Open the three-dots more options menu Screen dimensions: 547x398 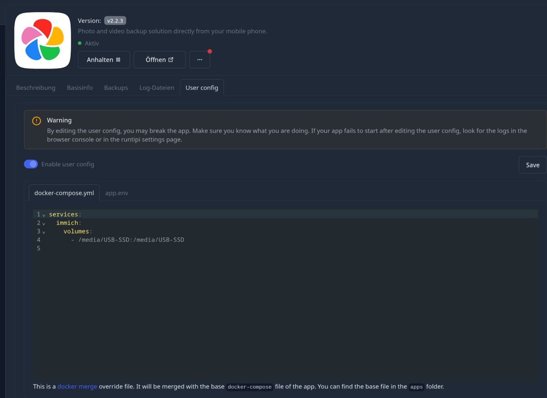click(200, 60)
